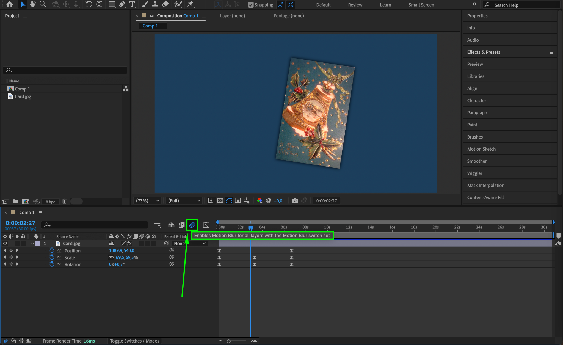This screenshot has height=345, width=563.
Task: Open the Effects & Presets panel
Action: 484,52
